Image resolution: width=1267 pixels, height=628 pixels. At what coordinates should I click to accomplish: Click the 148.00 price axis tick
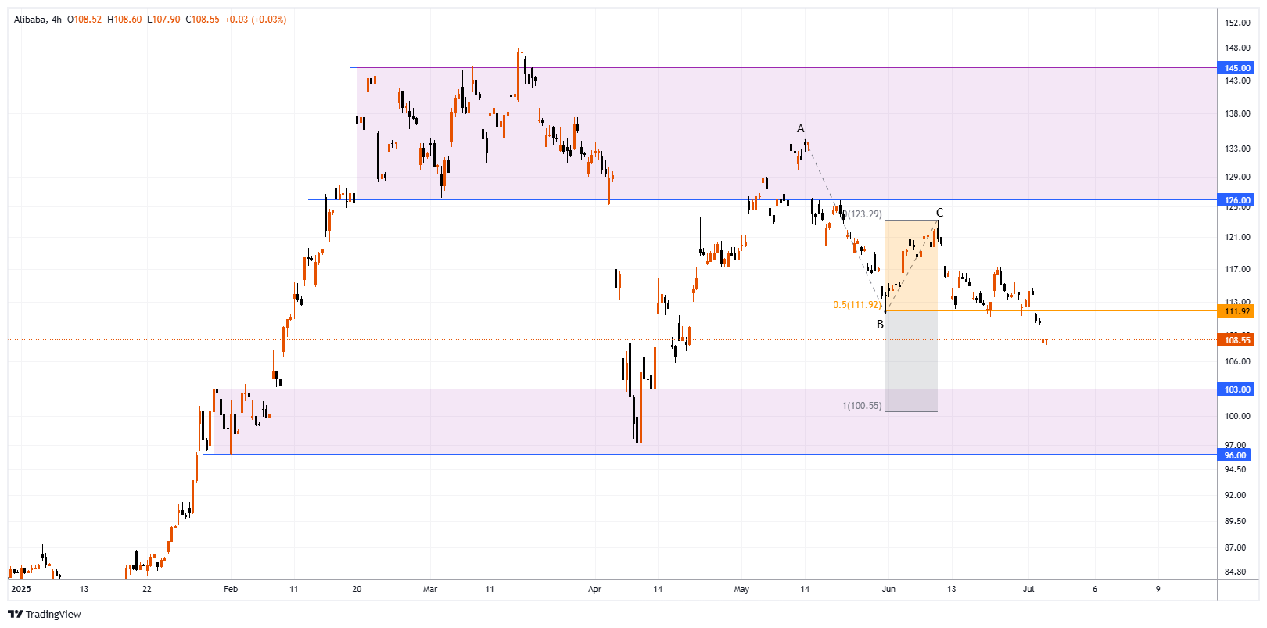click(1237, 48)
